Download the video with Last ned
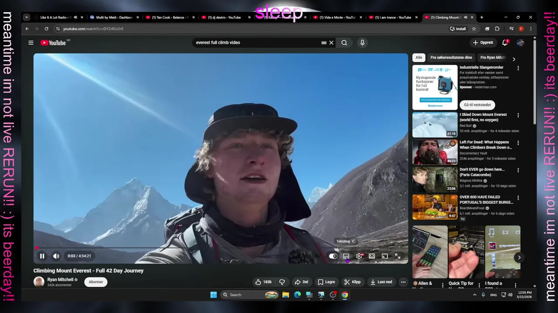 (x=381, y=282)
